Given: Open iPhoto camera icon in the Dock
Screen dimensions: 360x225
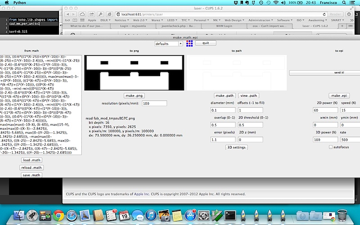Looking at the screenshot, I should tap(164, 216).
